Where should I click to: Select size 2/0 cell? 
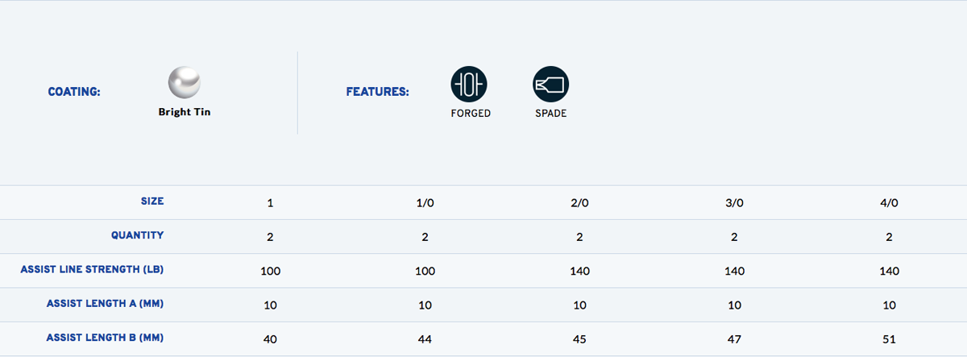coord(579,203)
